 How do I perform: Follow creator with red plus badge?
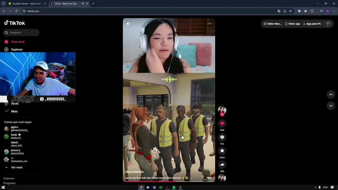click(x=222, y=115)
